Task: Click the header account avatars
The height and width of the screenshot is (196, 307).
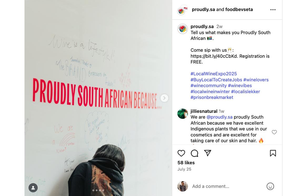Action: [182, 10]
